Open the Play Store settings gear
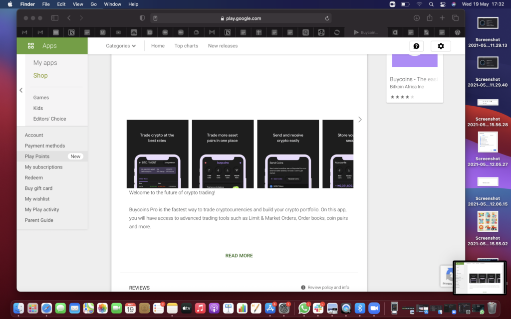The width and height of the screenshot is (511, 319). (441, 46)
